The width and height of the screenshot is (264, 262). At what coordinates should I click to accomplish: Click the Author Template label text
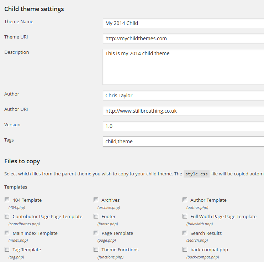(208, 200)
